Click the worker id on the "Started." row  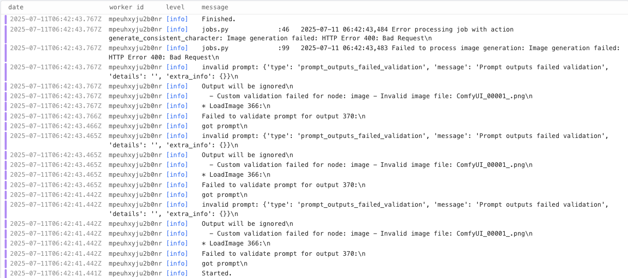pyautogui.click(x=135, y=273)
